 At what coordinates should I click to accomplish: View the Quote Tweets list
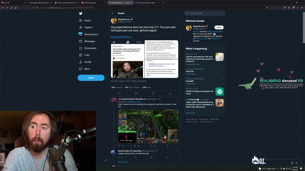pyautogui.click(x=132, y=87)
